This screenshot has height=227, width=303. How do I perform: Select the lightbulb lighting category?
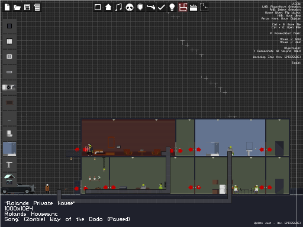click(x=172, y=7)
